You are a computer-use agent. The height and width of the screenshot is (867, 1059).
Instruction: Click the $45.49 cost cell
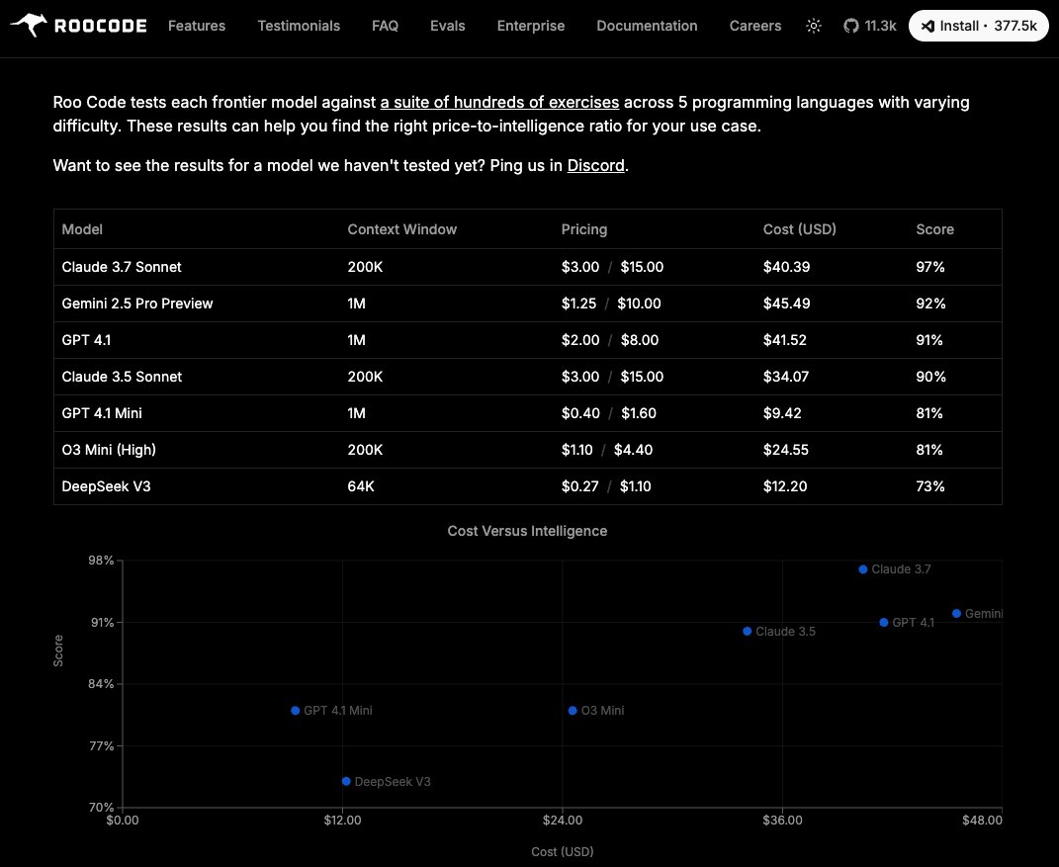pos(786,303)
